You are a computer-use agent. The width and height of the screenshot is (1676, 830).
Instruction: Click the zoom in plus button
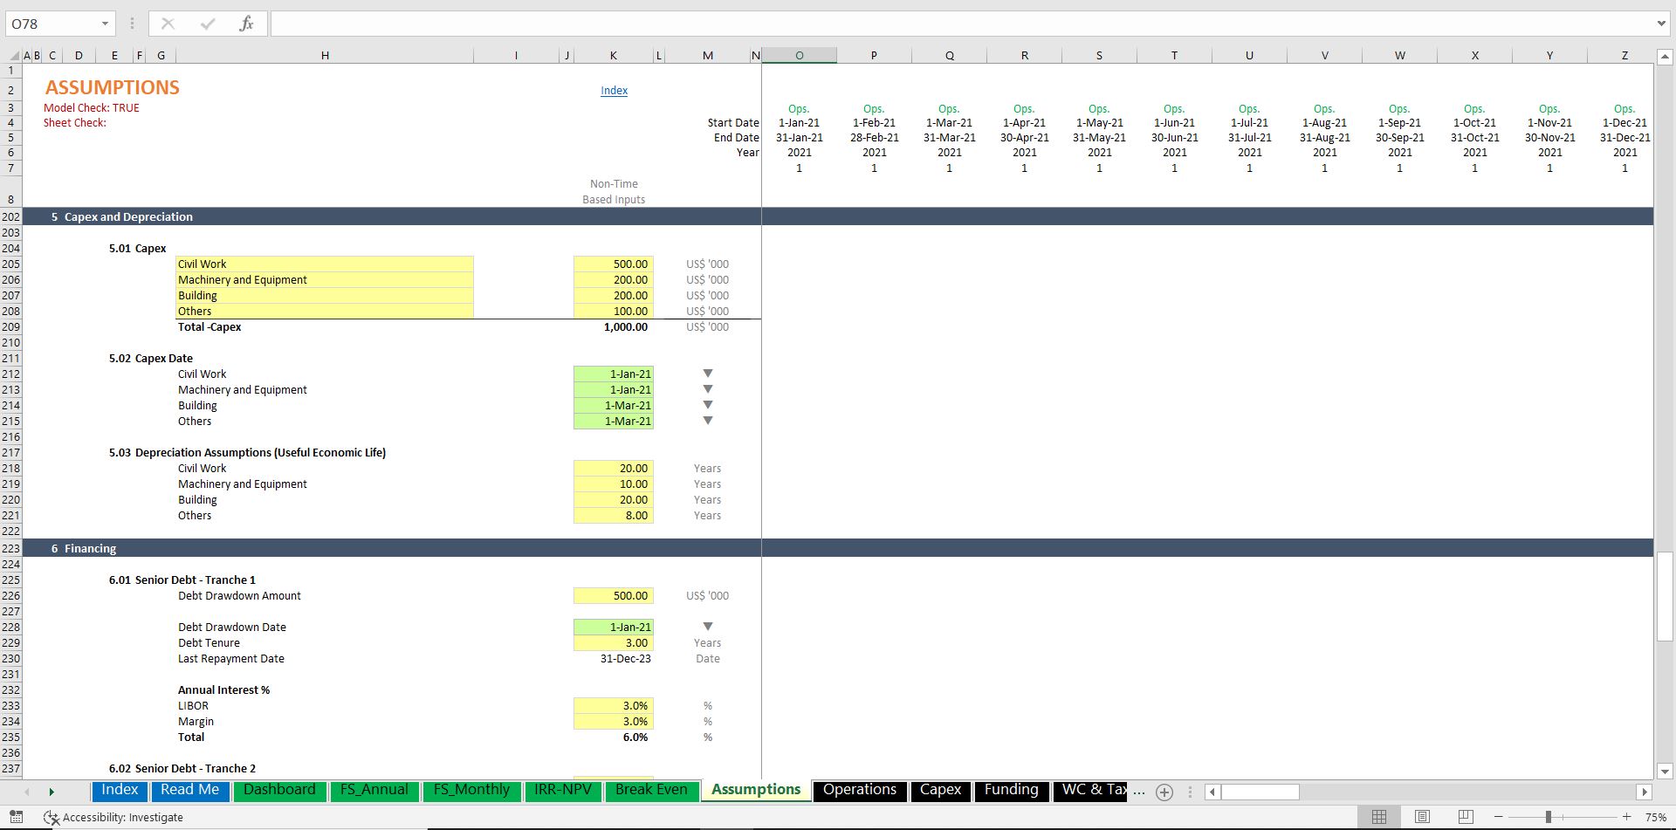pos(1626,817)
